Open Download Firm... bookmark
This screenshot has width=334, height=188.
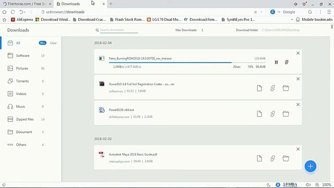pyautogui.click(x=201, y=20)
